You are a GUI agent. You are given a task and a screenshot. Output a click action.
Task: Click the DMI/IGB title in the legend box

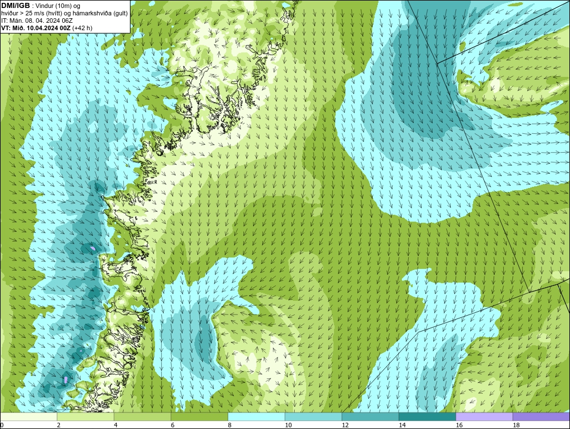point(15,6)
